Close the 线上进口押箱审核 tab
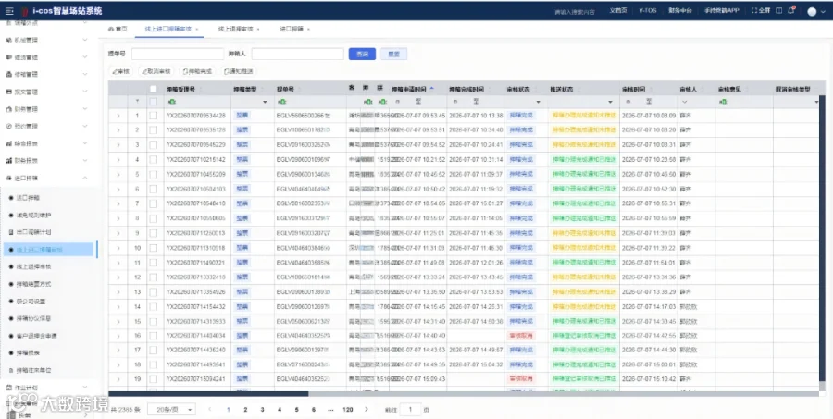This screenshot has width=833, height=419. [197, 29]
